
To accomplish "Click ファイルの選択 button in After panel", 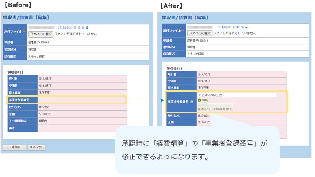I will [x=199, y=32].
